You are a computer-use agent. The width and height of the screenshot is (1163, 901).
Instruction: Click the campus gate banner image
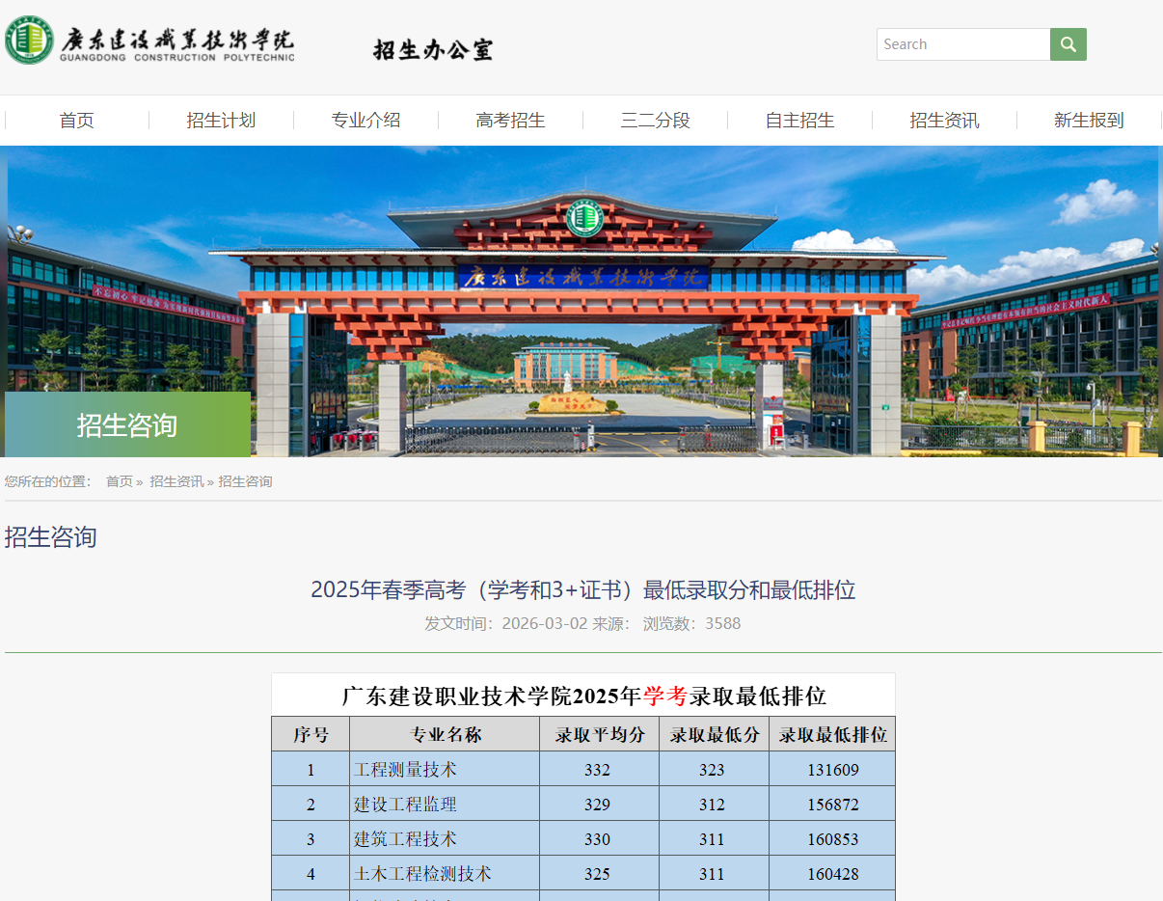point(581,300)
